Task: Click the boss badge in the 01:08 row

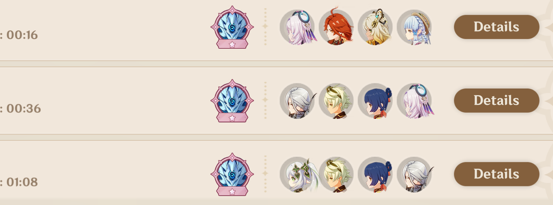Action: click(232, 174)
